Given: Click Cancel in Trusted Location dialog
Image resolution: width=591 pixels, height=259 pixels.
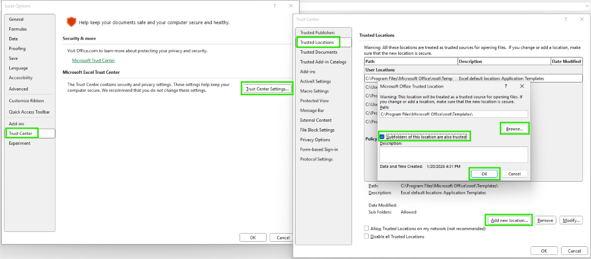Looking at the screenshot, I should click(x=514, y=174).
